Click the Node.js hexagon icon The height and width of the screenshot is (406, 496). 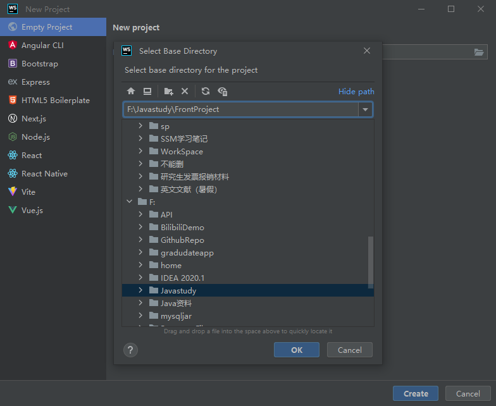13,137
